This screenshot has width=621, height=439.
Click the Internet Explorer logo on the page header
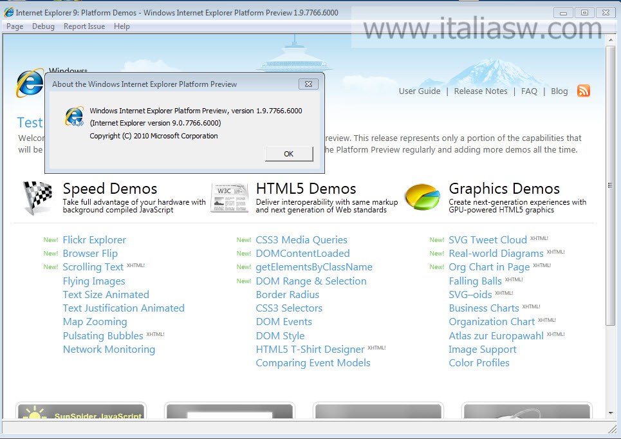click(30, 83)
